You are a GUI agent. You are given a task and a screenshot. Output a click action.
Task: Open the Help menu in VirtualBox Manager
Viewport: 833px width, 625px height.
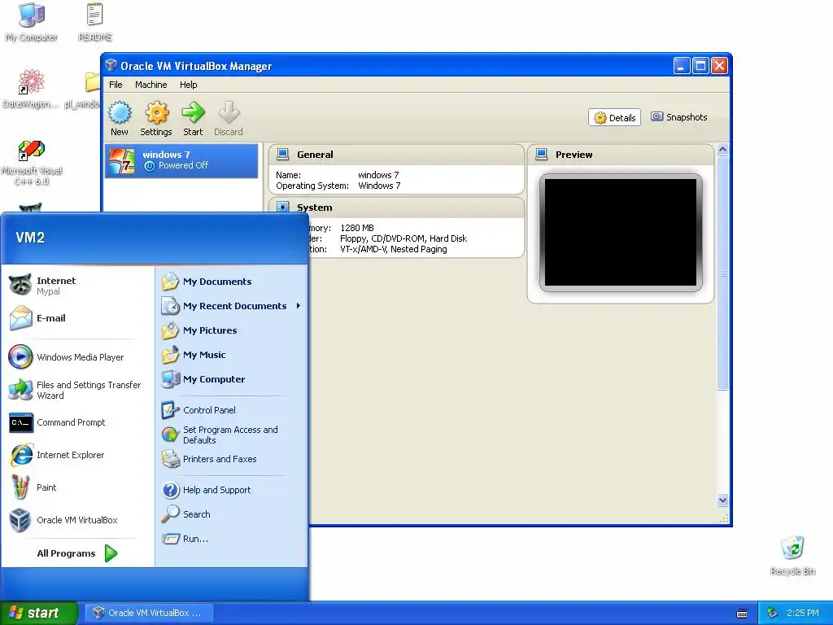click(188, 85)
